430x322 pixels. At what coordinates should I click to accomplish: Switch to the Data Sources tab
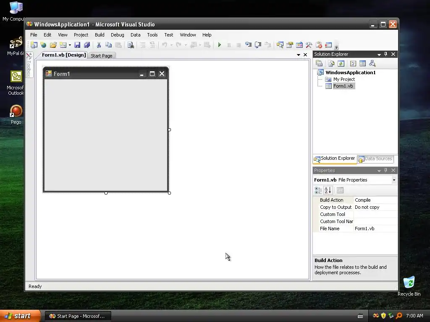click(375, 159)
